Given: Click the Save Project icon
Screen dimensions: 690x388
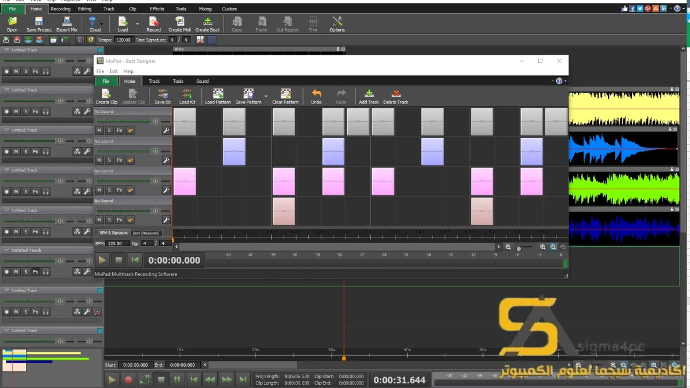Looking at the screenshot, I should pyautogui.click(x=39, y=24).
